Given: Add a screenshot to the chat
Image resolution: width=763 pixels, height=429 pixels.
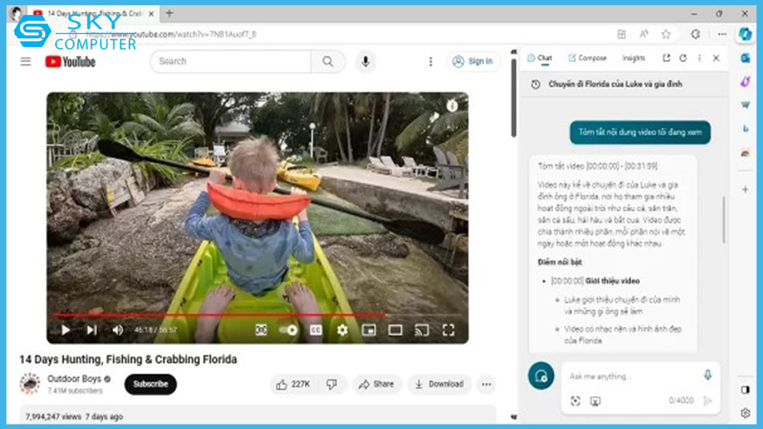Looking at the screenshot, I should coord(595,401).
